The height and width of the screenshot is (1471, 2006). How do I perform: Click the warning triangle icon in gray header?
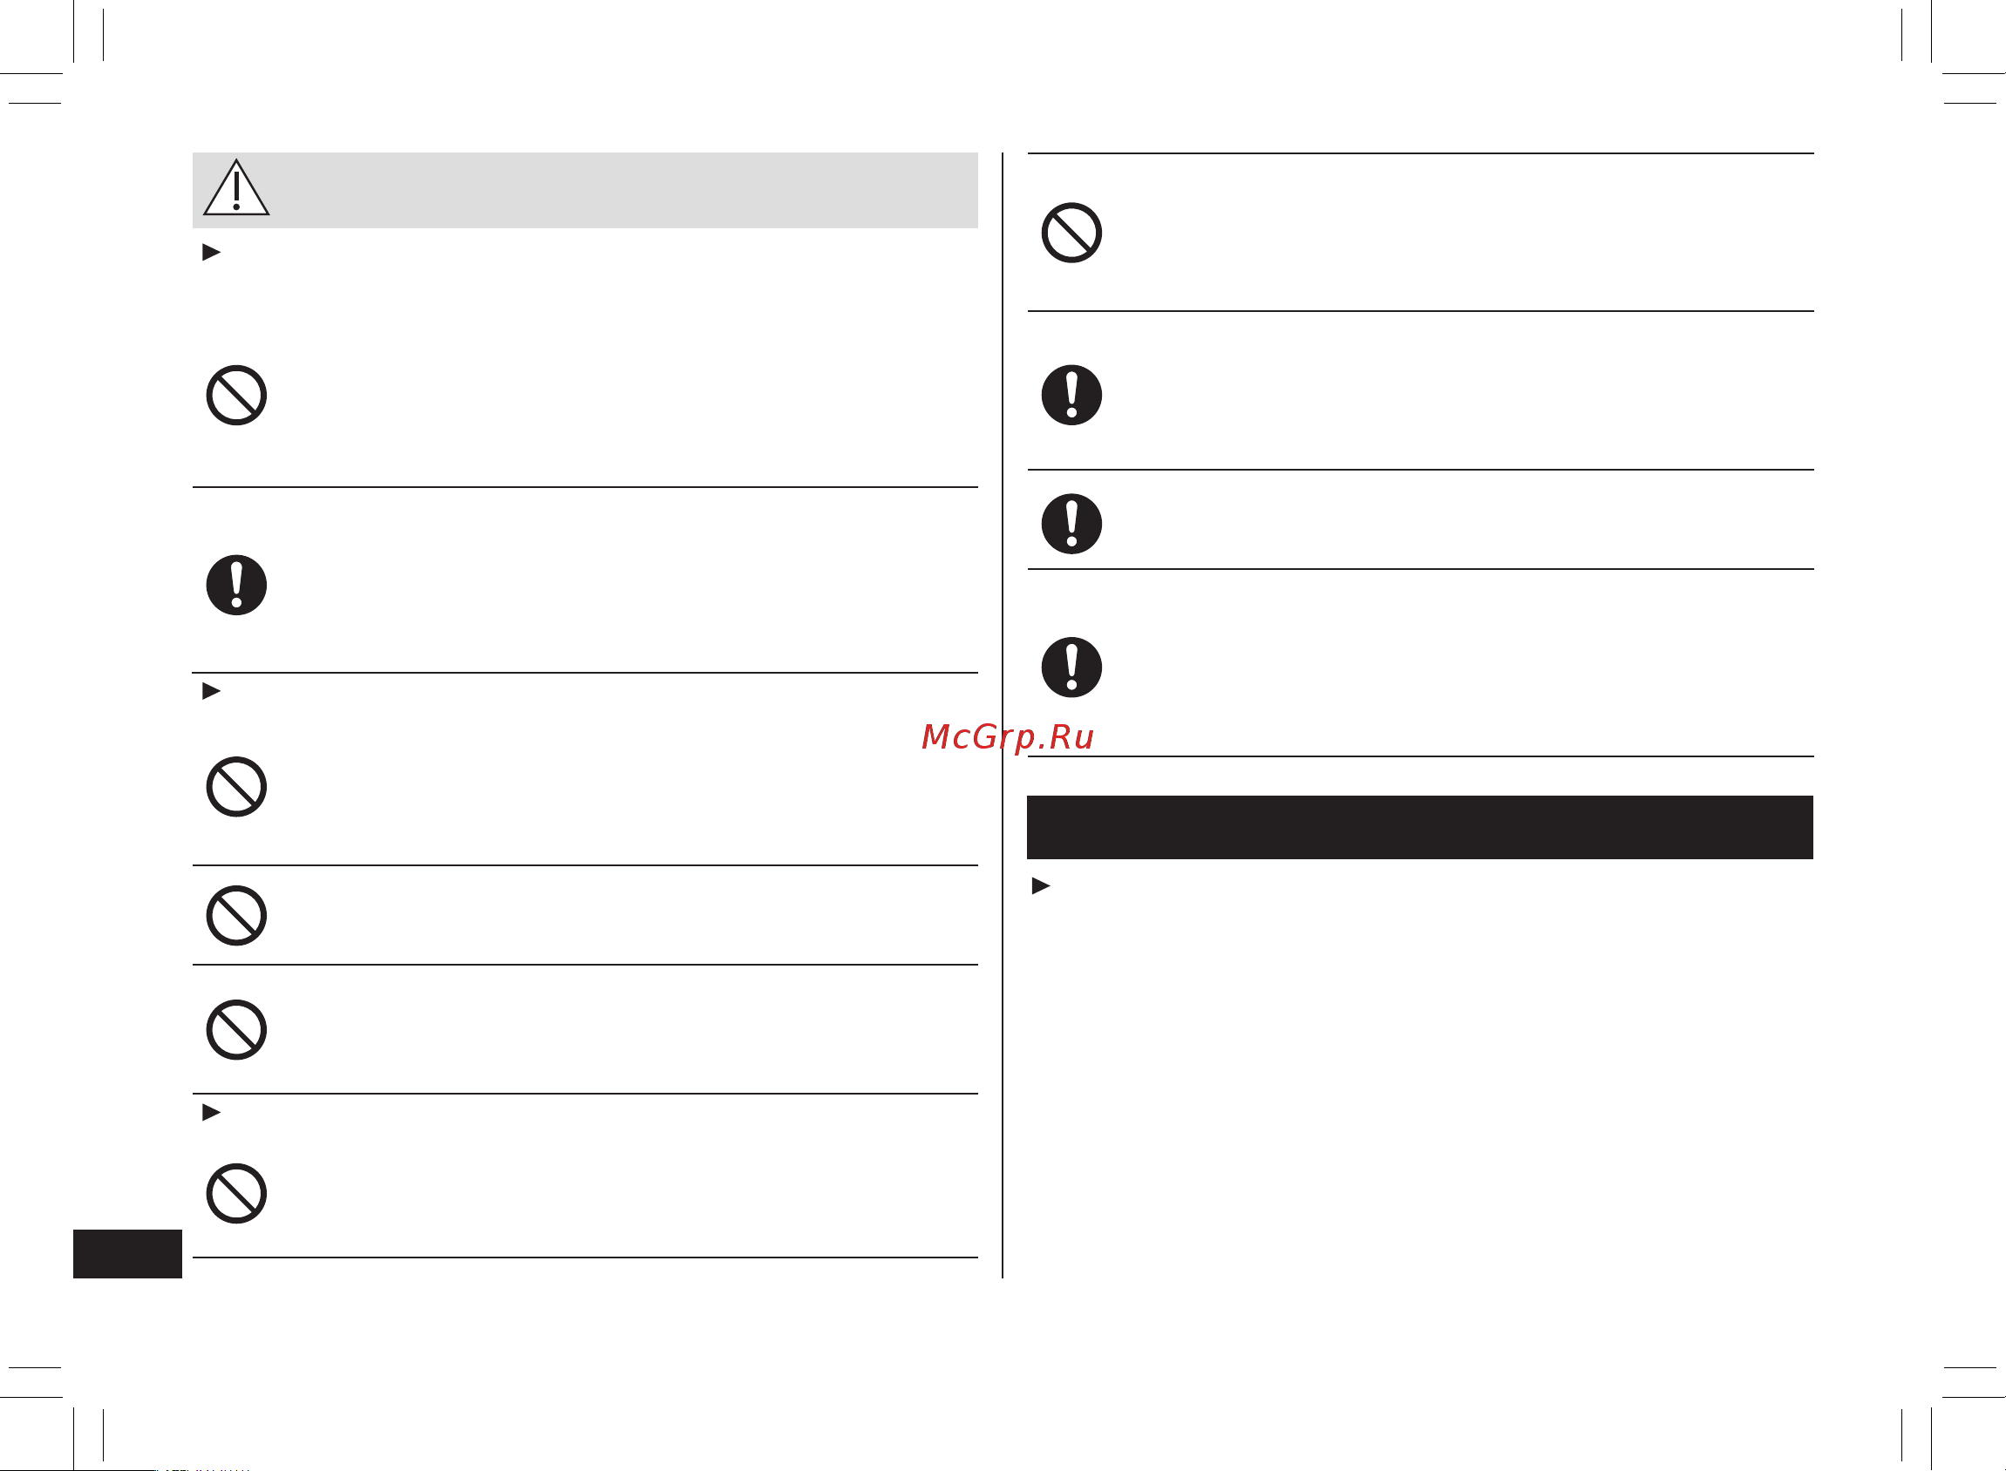(236, 188)
